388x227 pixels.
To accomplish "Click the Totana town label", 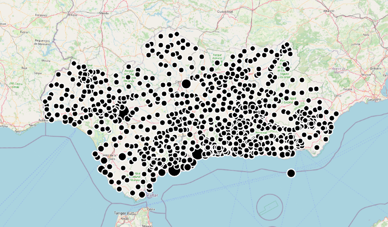I will coord(348,89).
